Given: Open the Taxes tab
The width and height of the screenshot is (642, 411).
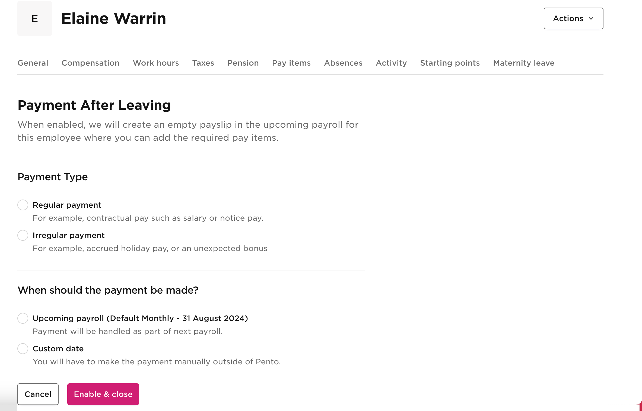Looking at the screenshot, I should [203, 63].
